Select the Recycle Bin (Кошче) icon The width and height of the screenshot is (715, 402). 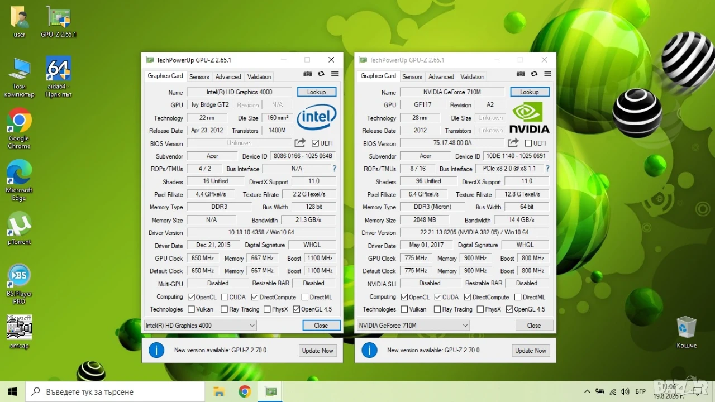click(x=687, y=332)
